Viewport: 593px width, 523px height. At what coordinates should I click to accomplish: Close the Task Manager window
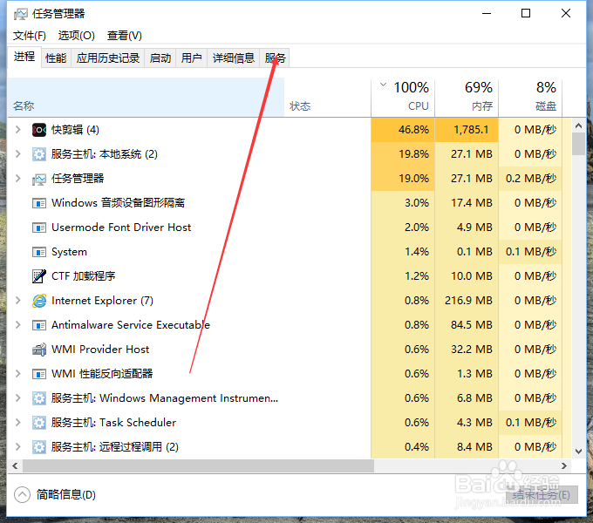coord(566,14)
